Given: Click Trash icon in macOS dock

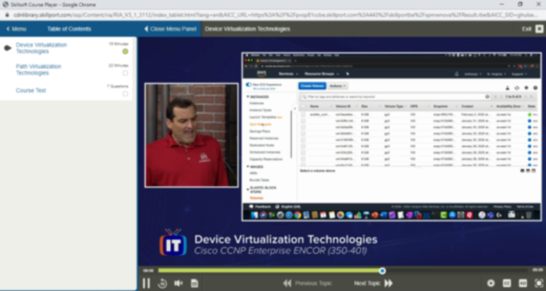Looking at the screenshot, I should 529,215.
